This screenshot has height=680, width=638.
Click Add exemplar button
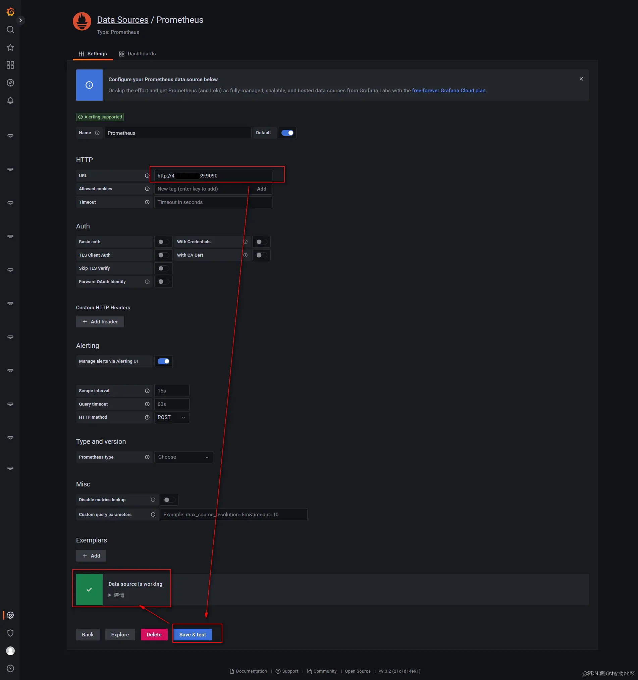coord(91,556)
